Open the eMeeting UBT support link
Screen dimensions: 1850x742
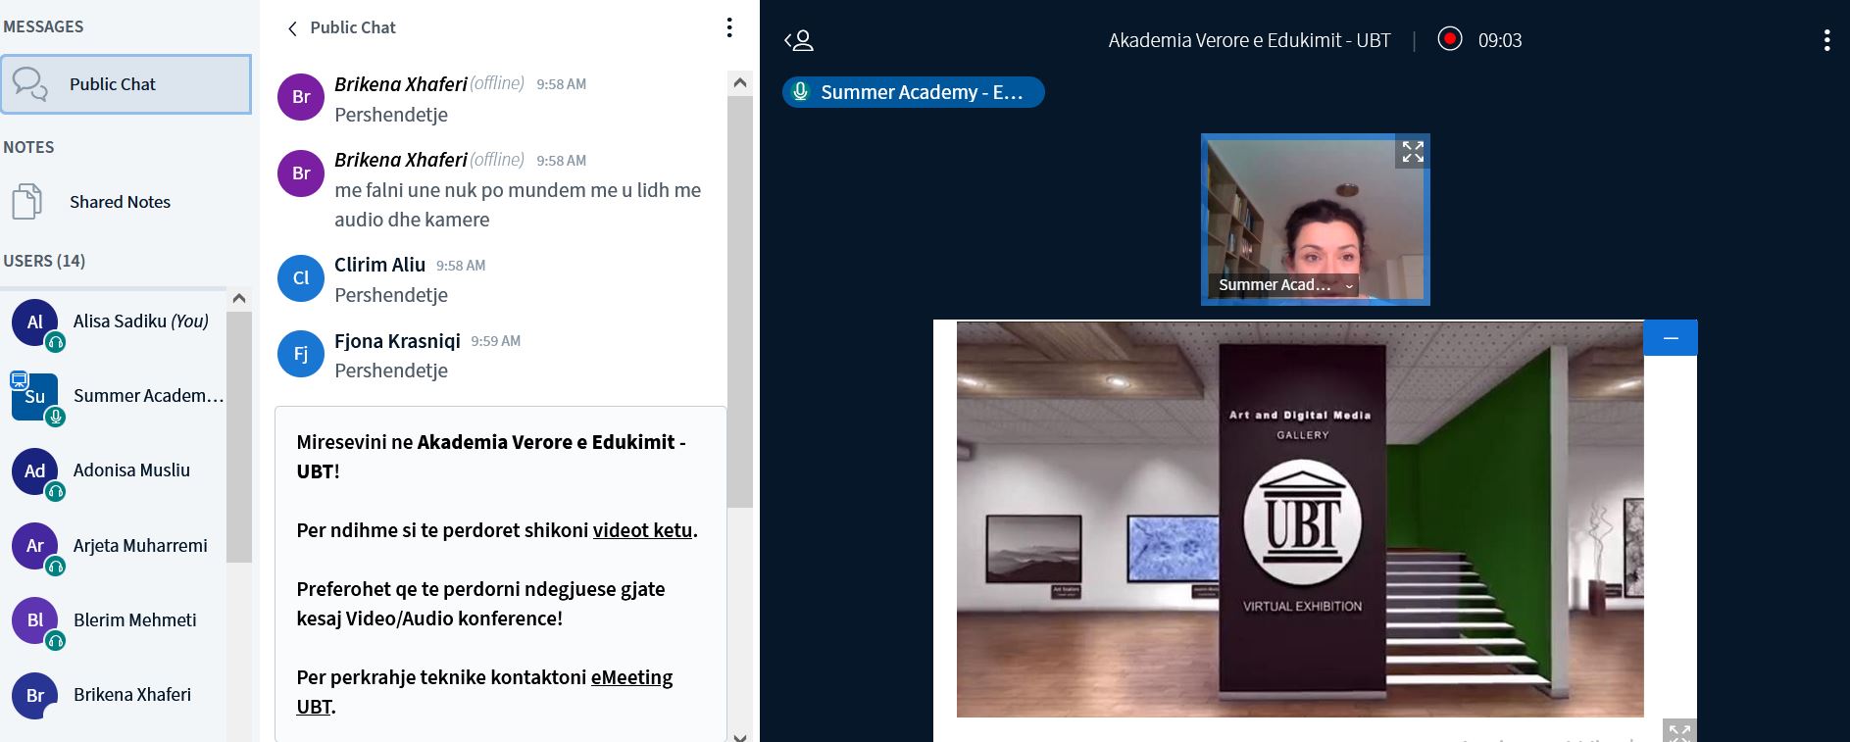click(630, 677)
